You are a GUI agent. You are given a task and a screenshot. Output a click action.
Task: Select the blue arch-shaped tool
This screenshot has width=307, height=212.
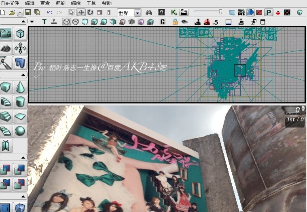(x=20, y=63)
